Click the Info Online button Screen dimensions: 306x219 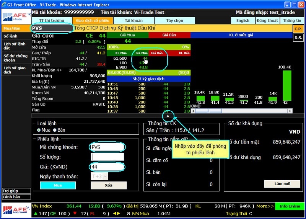290,206
